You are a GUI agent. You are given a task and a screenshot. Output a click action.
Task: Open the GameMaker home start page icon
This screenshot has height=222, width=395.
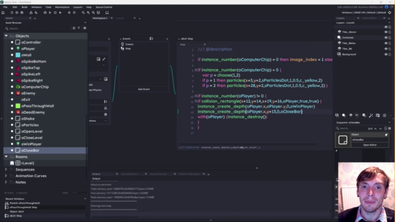coord(3,12)
